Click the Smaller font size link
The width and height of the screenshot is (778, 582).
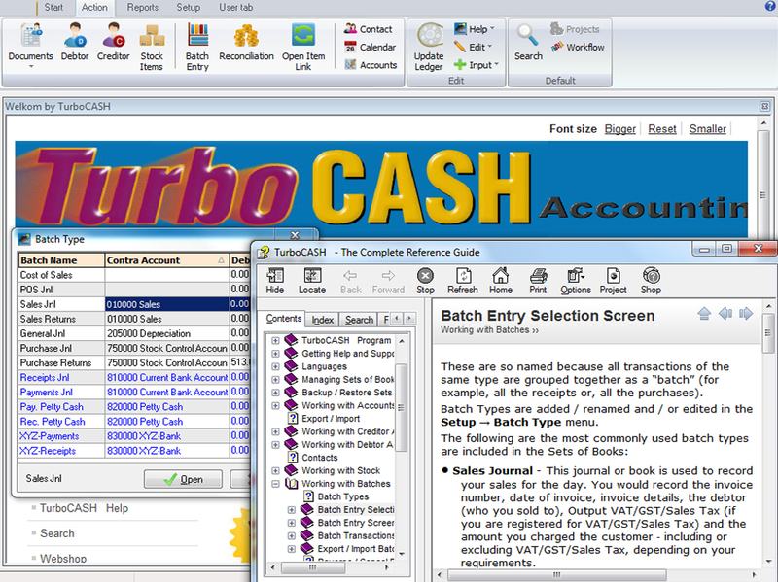click(x=708, y=129)
